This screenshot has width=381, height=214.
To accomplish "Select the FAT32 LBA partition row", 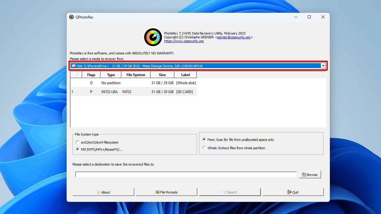I will point(134,92).
